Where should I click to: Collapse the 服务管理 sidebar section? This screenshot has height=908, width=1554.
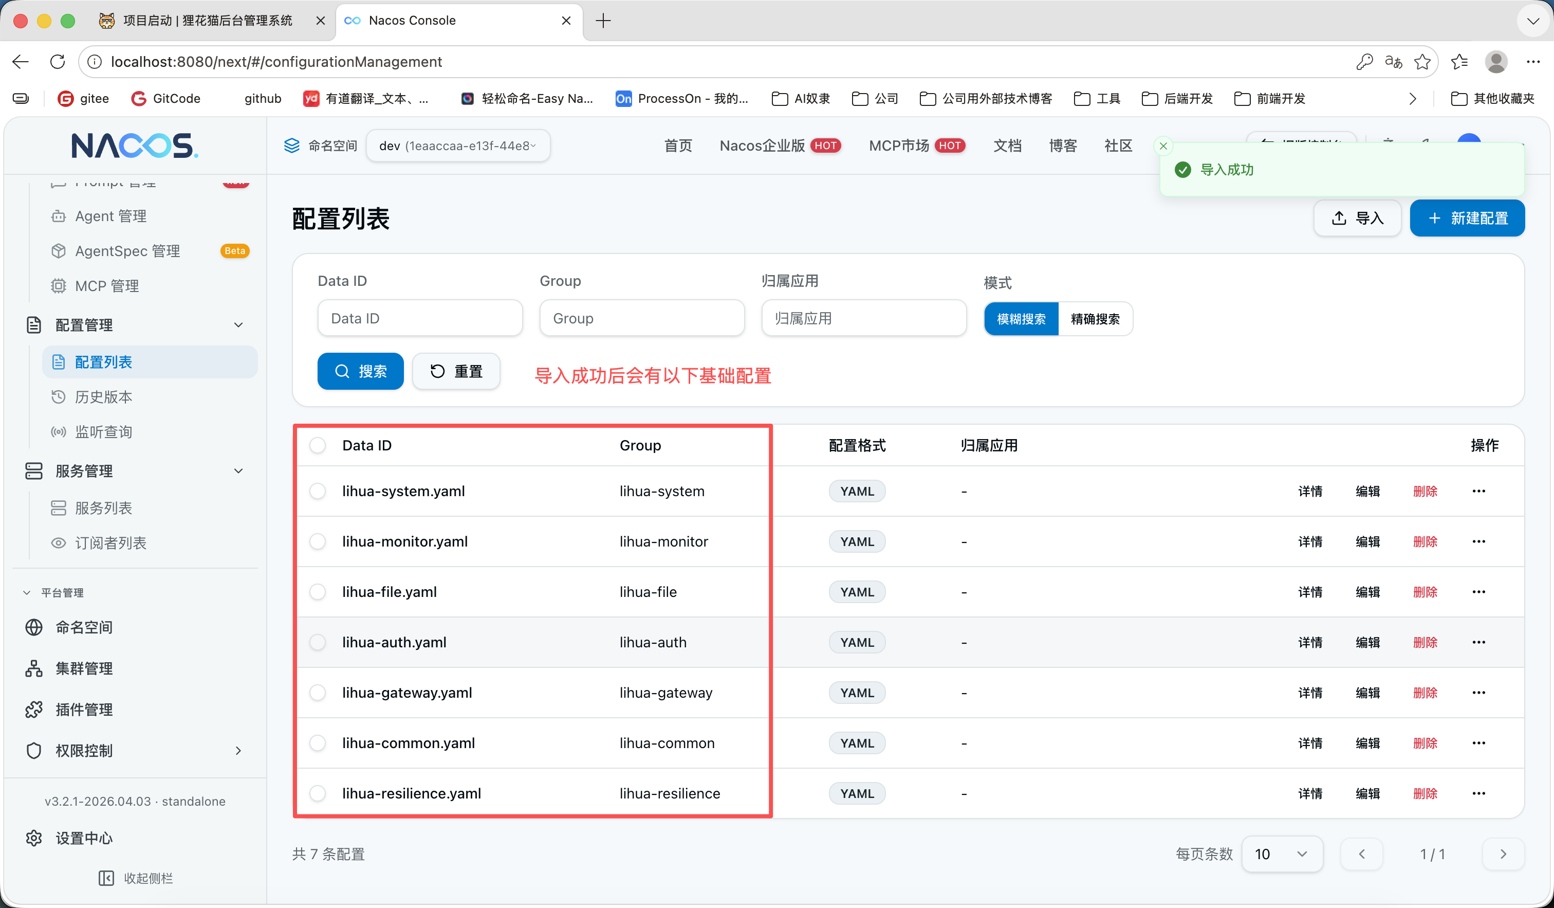pos(238,471)
